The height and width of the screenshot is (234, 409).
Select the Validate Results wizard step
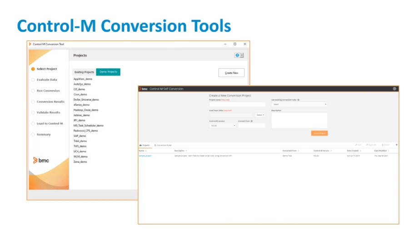[48, 112]
